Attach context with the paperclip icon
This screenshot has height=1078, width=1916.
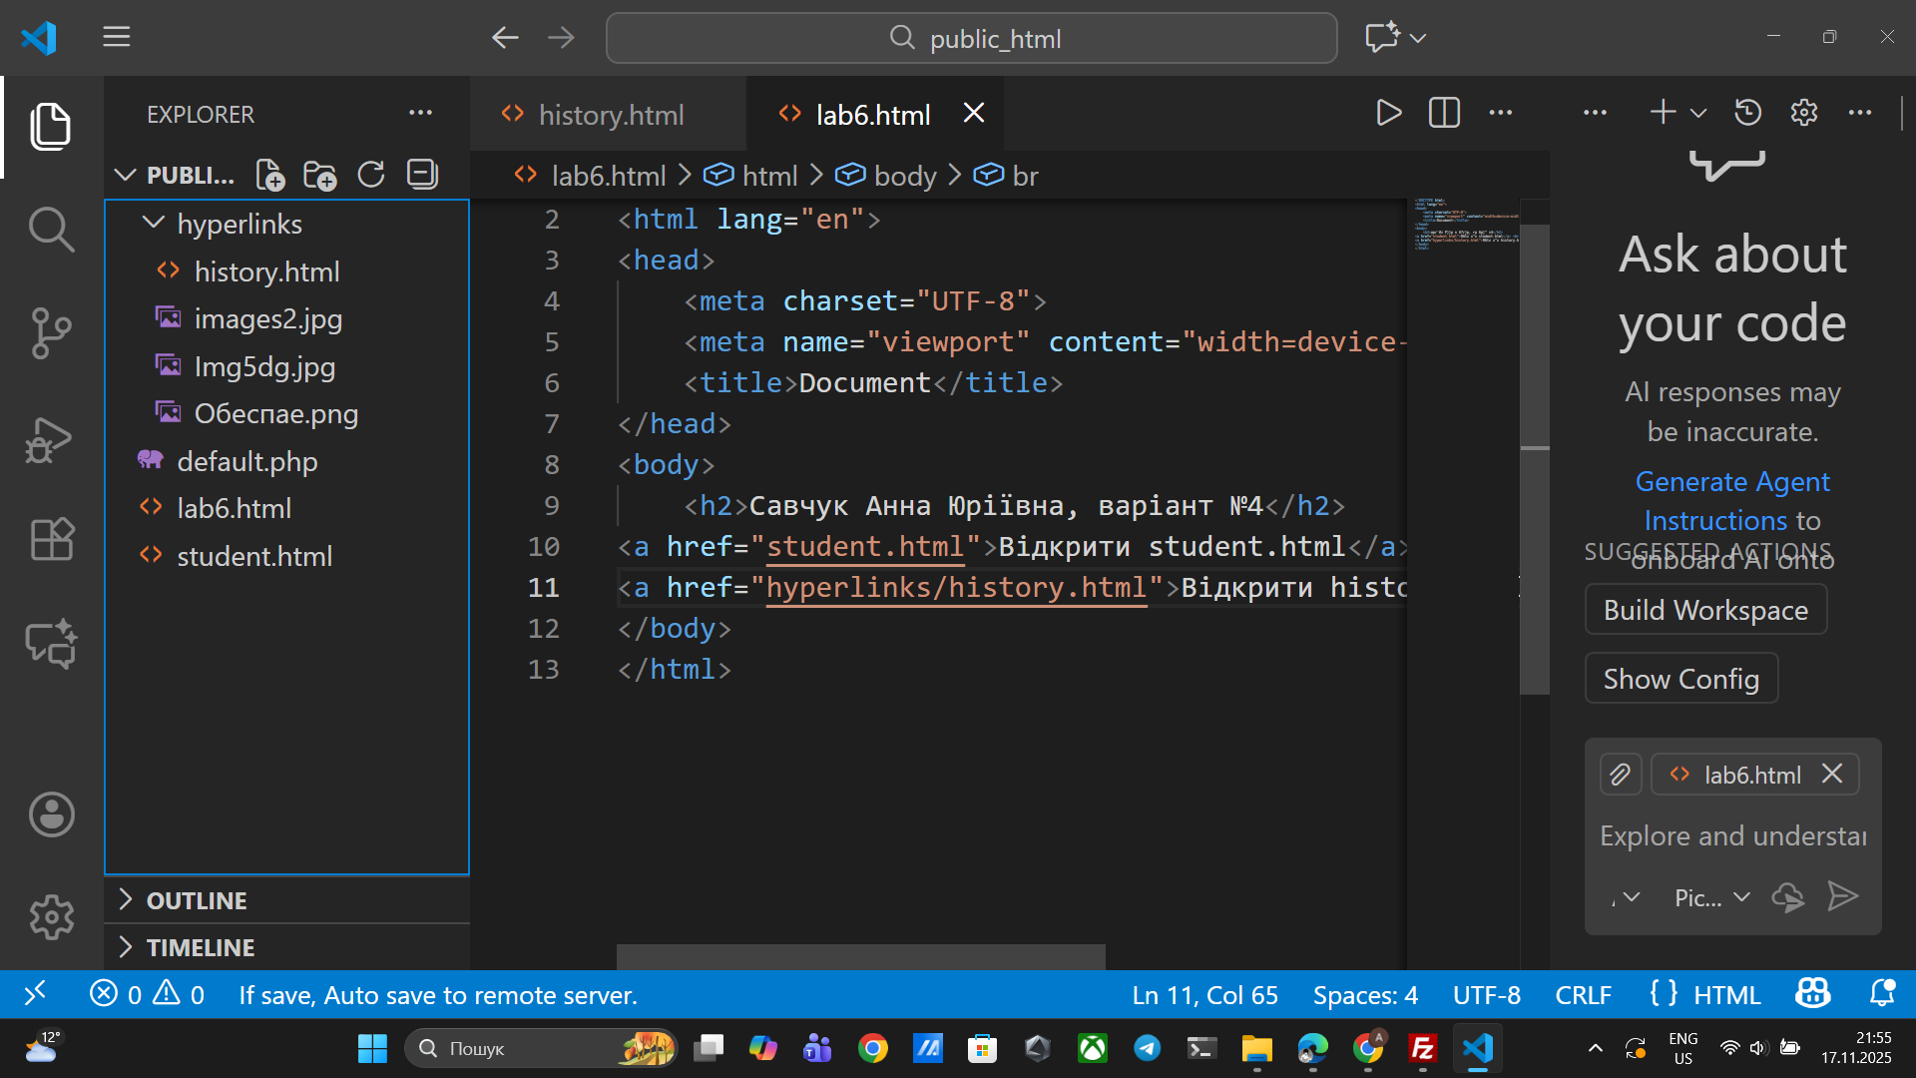click(x=1620, y=775)
